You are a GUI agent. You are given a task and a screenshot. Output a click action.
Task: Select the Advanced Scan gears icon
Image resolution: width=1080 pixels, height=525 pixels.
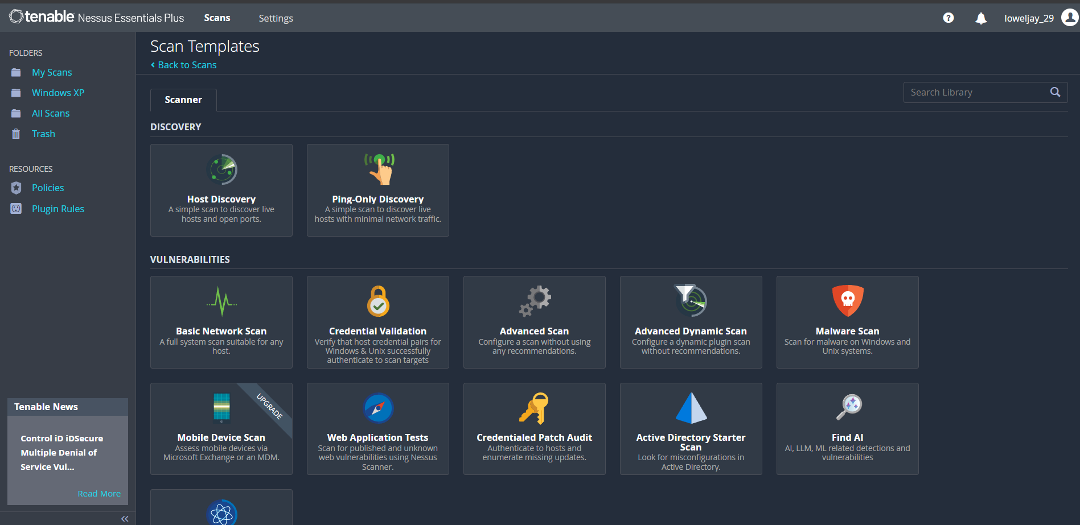tap(535, 301)
